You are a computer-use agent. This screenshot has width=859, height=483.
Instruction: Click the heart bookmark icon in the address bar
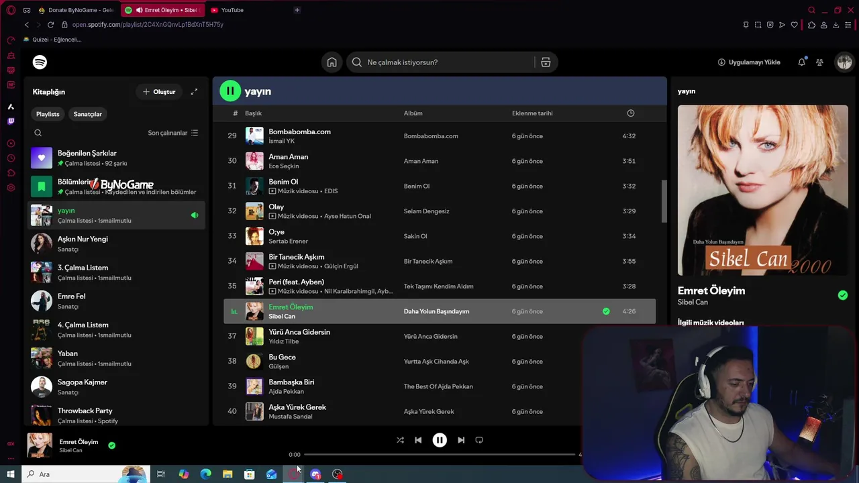coord(795,25)
